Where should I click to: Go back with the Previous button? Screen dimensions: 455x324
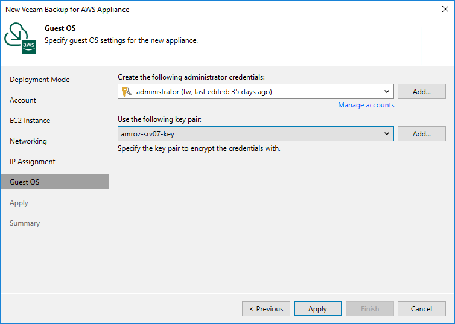266,309
